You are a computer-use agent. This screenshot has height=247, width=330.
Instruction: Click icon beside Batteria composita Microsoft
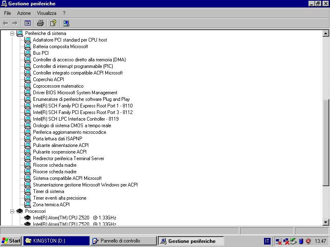tap(27, 46)
